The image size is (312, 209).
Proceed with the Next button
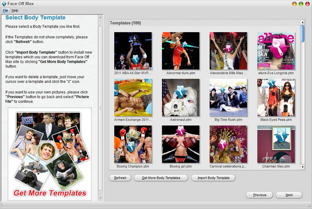coord(289,195)
